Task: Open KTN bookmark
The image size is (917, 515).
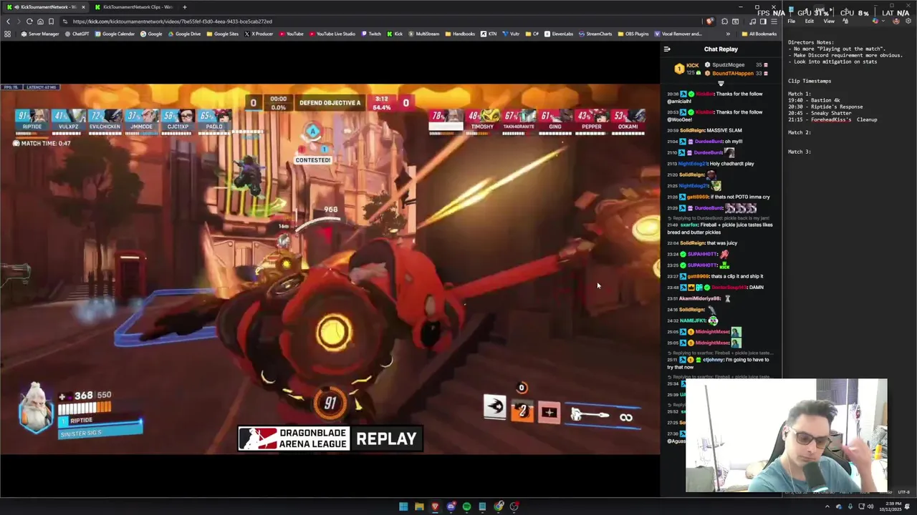Action: [x=489, y=34]
